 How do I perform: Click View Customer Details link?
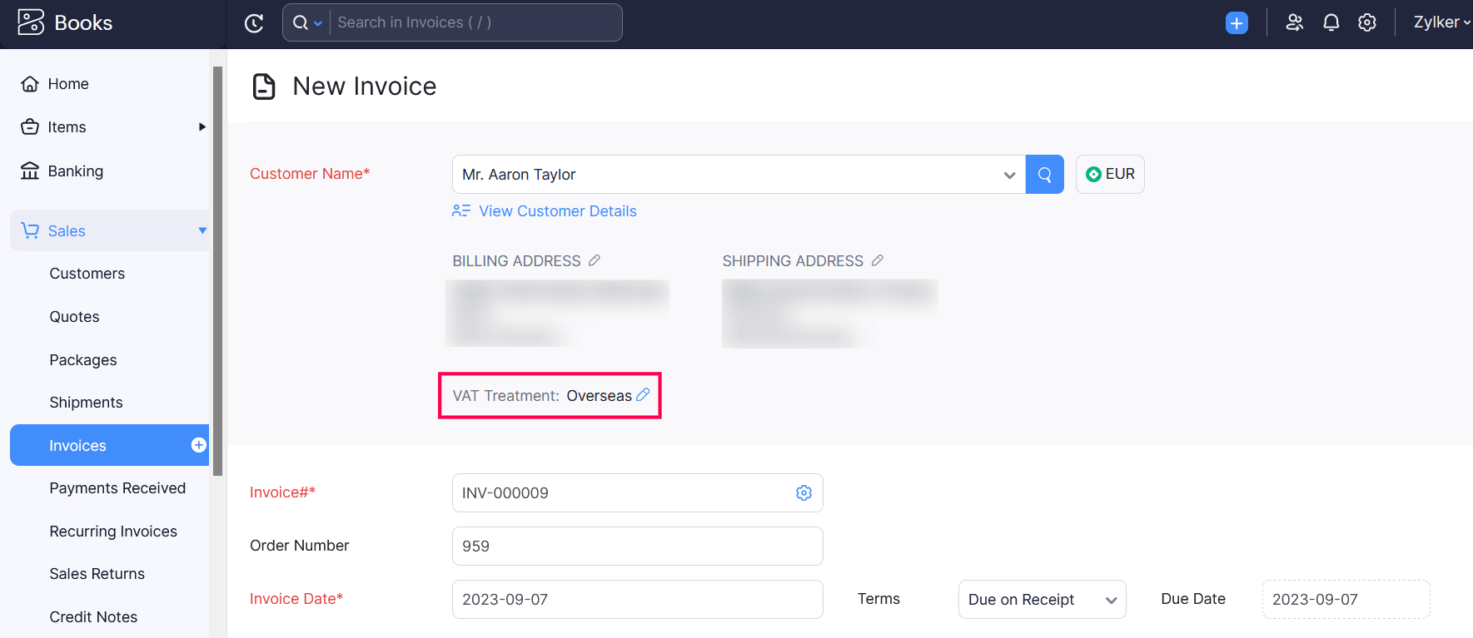[557, 211]
